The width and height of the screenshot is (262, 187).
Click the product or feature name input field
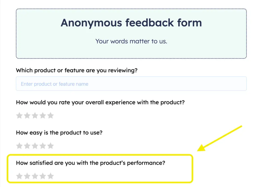pos(131,84)
